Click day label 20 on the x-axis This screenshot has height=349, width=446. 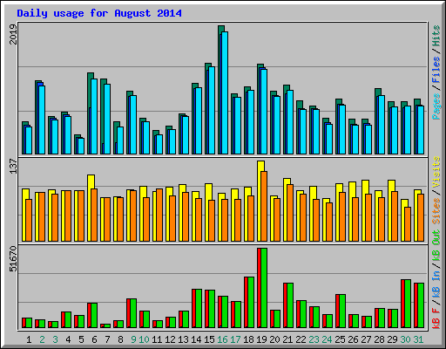(x=274, y=339)
